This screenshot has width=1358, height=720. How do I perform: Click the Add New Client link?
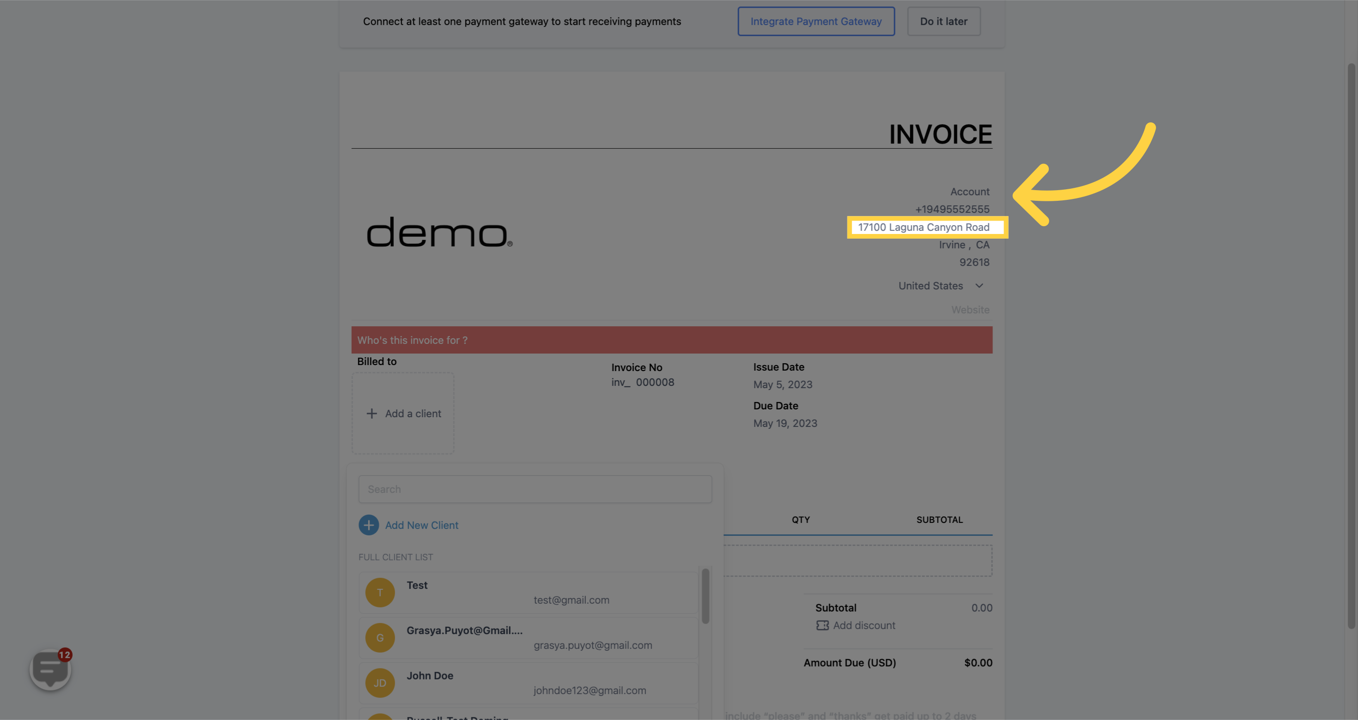pyautogui.click(x=421, y=525)
